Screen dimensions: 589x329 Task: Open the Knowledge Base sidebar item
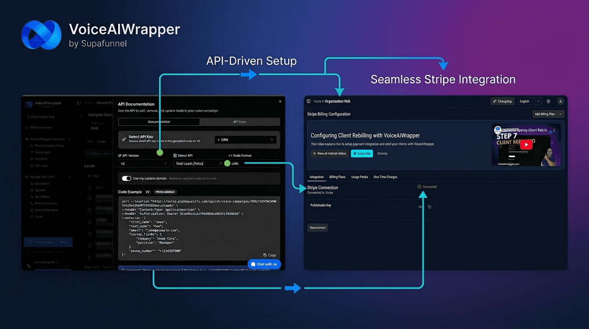point(47,210)
